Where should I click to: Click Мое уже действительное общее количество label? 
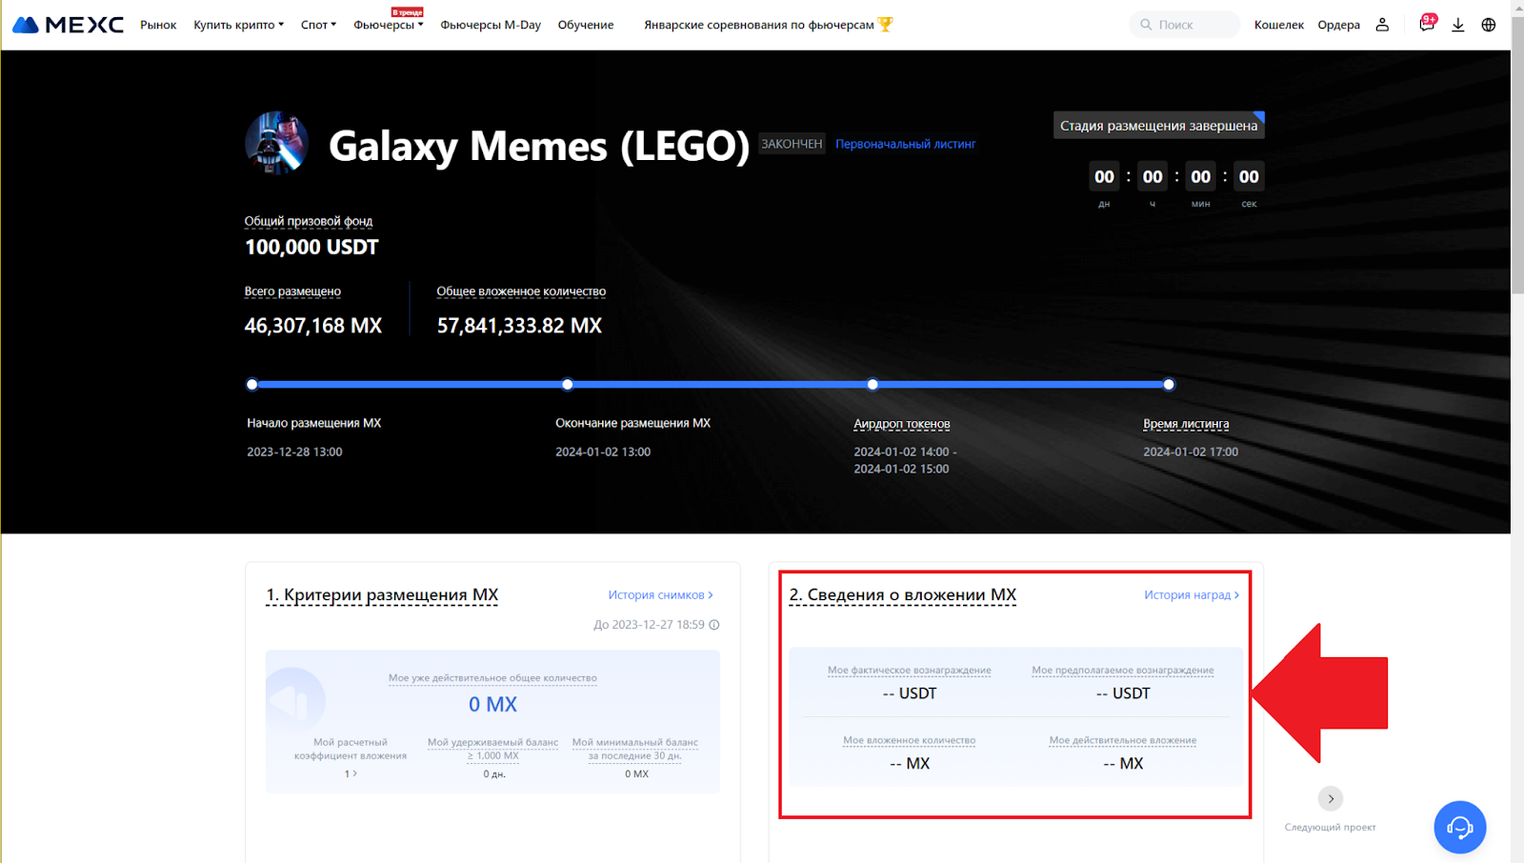(492, 678)
